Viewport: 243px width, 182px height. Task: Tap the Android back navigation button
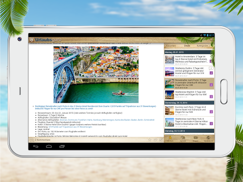(x=36, y=146)
